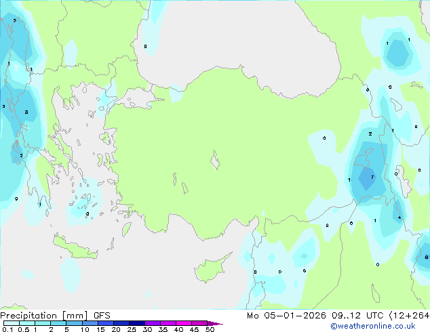Click the 35–40 mm violet legend swatch
The image size is (430, 332).
click(168, 323)
